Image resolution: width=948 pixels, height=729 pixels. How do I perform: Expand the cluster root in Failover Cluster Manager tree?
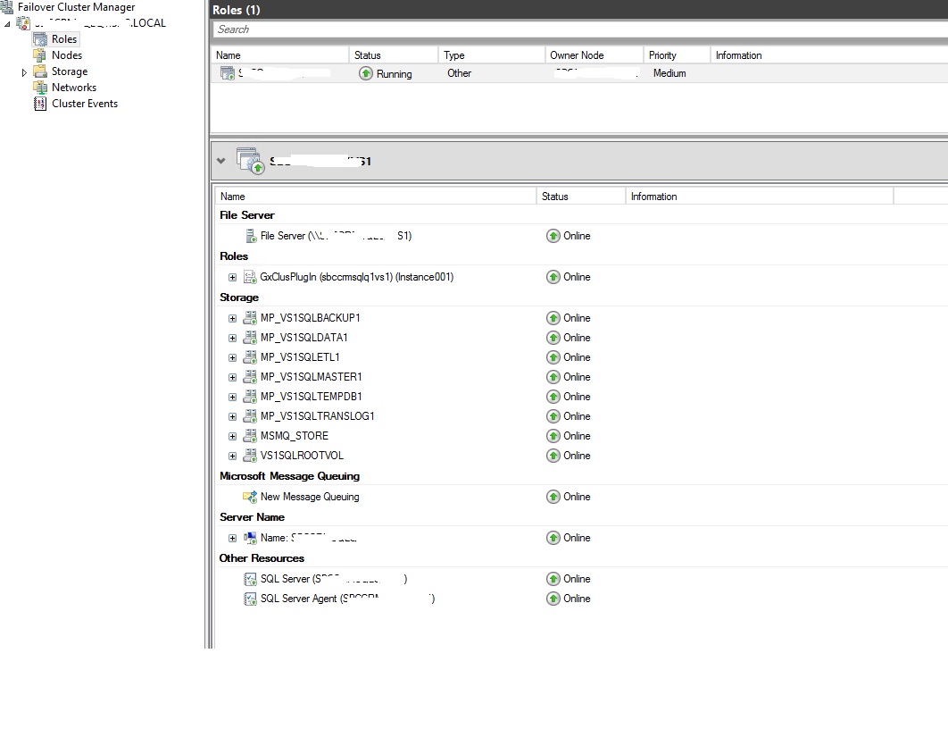point(7,22)
